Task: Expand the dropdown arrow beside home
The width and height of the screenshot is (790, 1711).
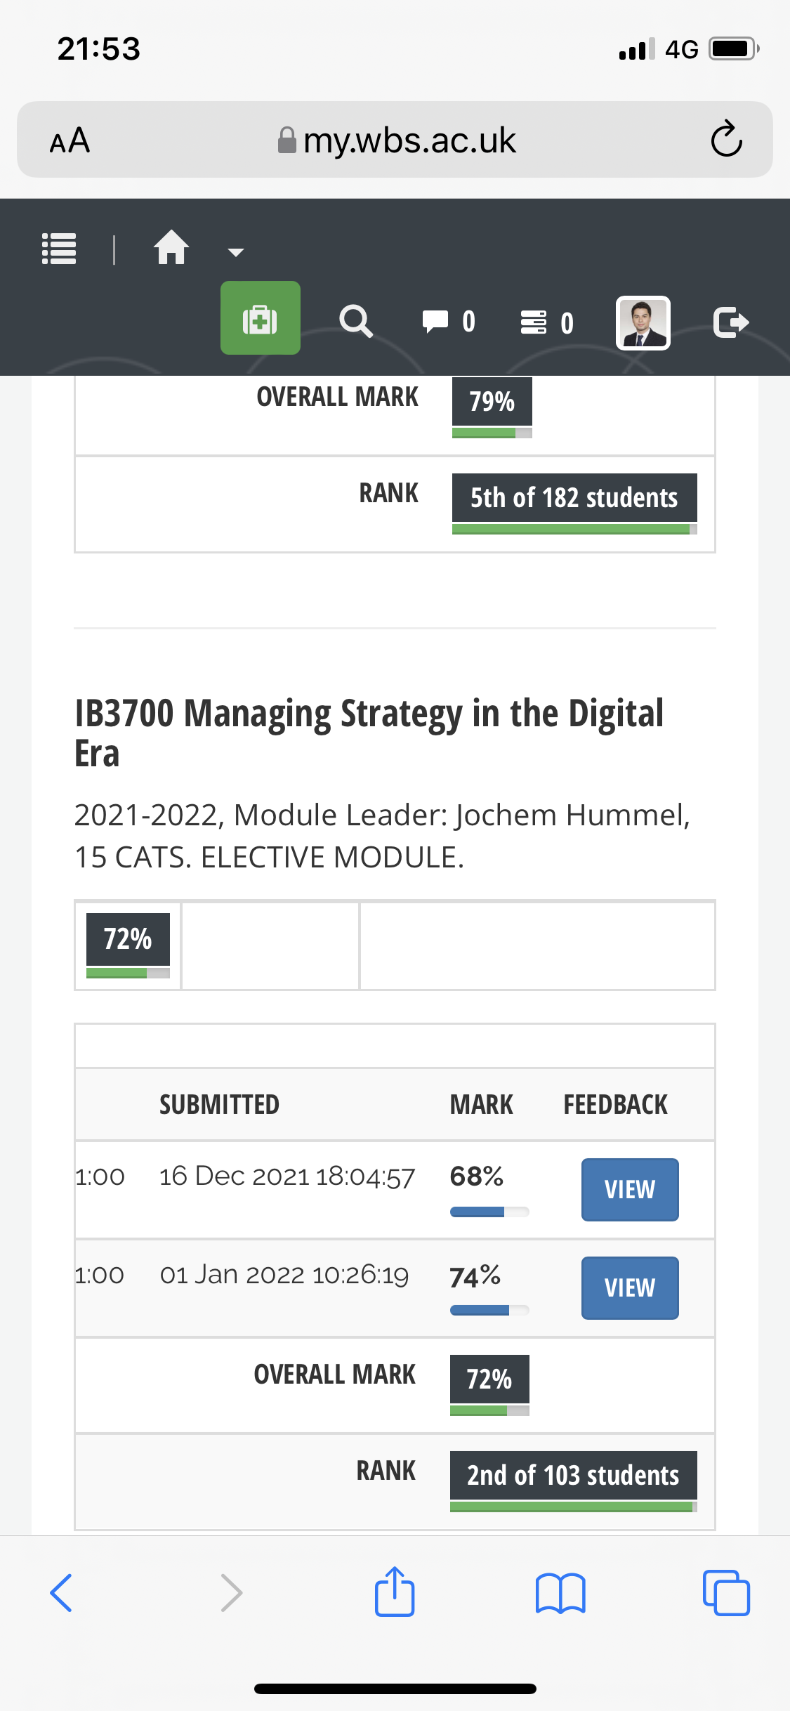Action: pyautogui.click(x=236, y=252)
